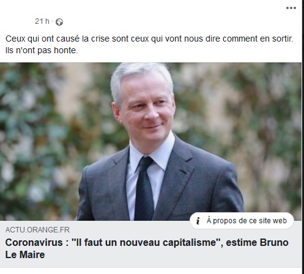Click the word "Coronavirus" in the headline
This screenshot has height=274, width=304.
click(x=34, y=243)
